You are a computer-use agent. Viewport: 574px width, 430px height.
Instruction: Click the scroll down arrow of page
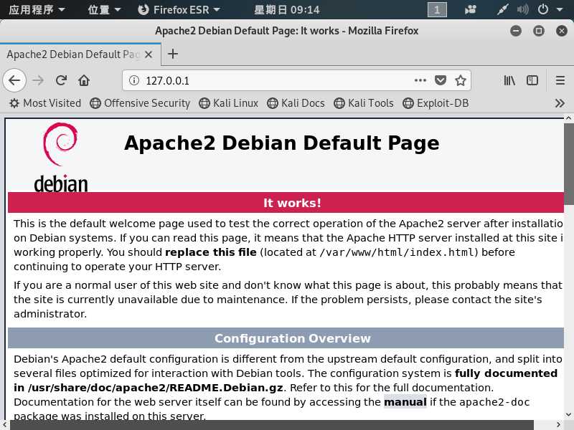568,414
